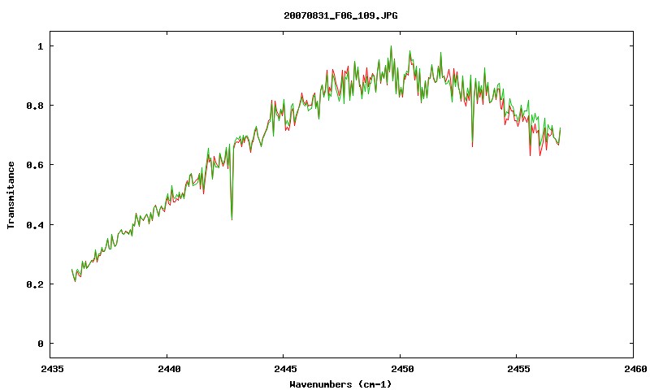Click the x-axis tick label 2445

[x=286, y=369]
